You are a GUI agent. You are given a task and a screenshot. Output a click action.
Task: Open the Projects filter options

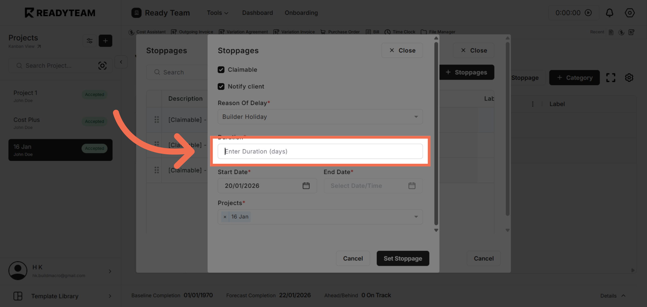[x=89, y=41]
